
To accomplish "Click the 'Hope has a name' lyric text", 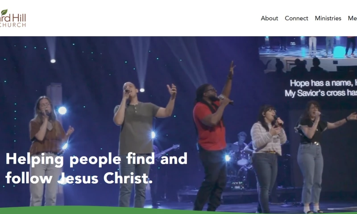I will (x=323, y=83).
